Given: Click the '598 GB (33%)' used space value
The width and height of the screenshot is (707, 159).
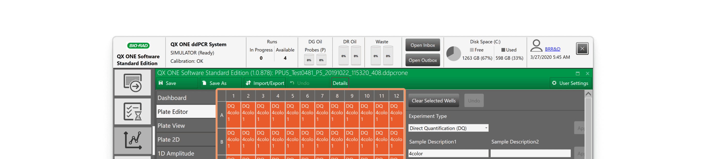Looking at the screenshot, I should [x=509, y=58].
